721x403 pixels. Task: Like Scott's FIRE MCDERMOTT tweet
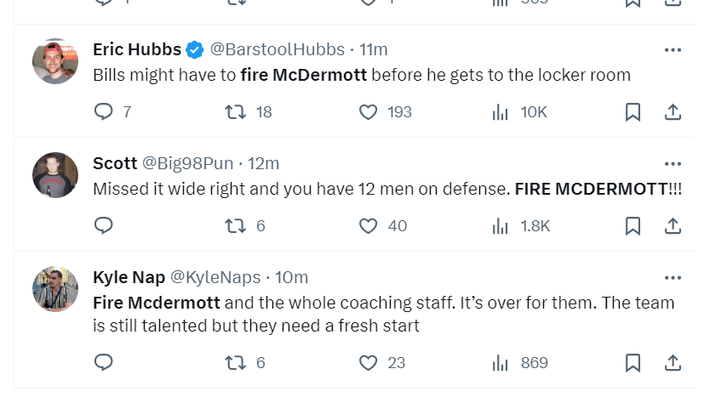point(368,225)
